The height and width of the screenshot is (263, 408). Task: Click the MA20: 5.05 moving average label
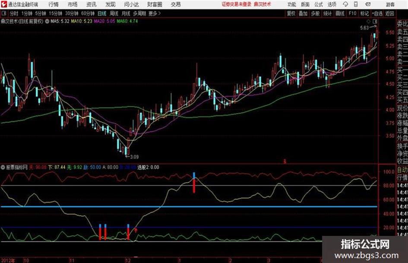coord(104,21)
